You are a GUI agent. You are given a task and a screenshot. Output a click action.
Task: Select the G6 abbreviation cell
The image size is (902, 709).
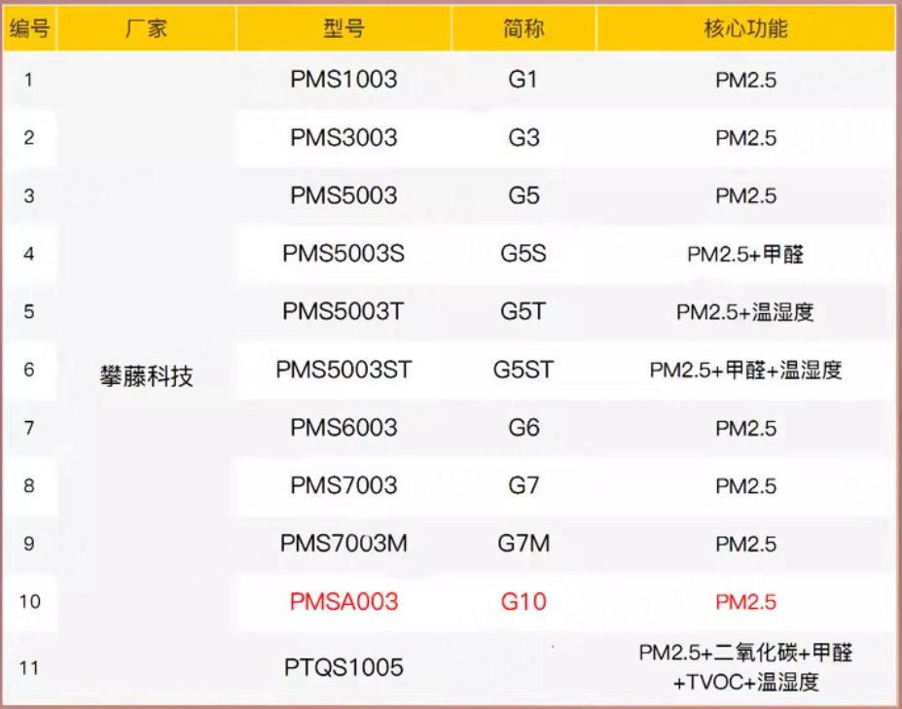523,428
